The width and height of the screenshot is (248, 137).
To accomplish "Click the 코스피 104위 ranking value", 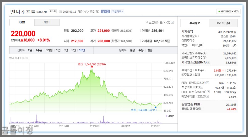I will [229, 37].
